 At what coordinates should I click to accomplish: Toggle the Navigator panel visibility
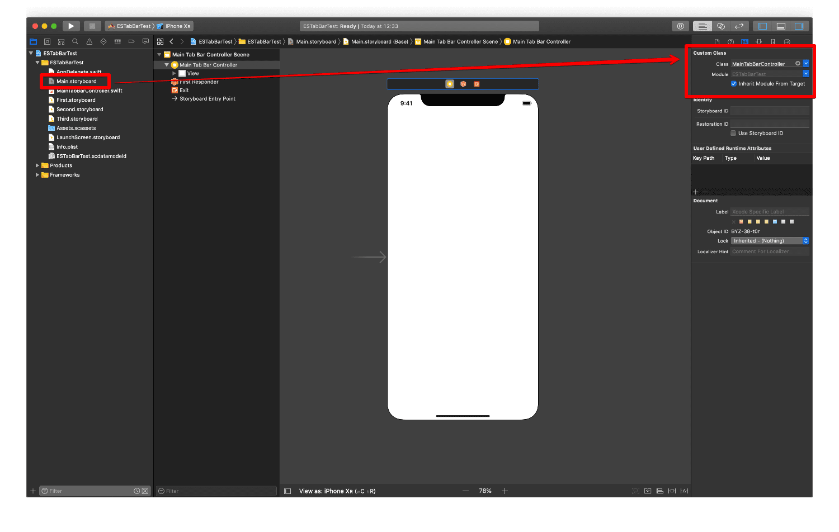click(762, 26)
